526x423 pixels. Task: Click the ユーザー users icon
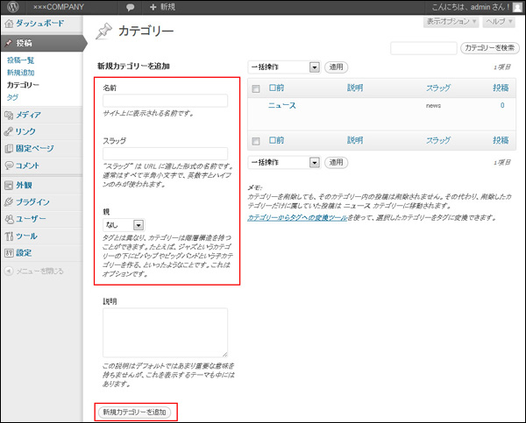tap(9, 219)
